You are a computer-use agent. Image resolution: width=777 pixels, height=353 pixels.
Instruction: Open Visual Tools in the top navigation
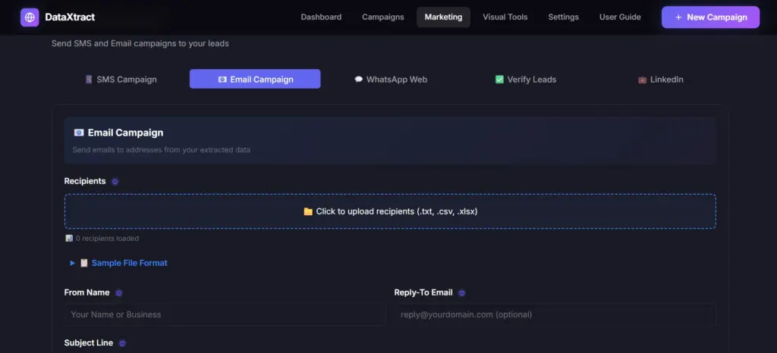pyautogui.click(x=505, y=17)
